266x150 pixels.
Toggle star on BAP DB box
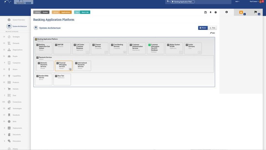56,45
